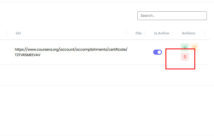Turn off the Is Active toggle switch
Viewport: 214px width, 136px height.
tap(158, 52)
